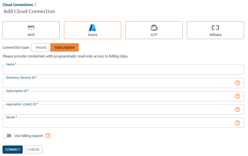Click the Subscription ID text box

117,97
